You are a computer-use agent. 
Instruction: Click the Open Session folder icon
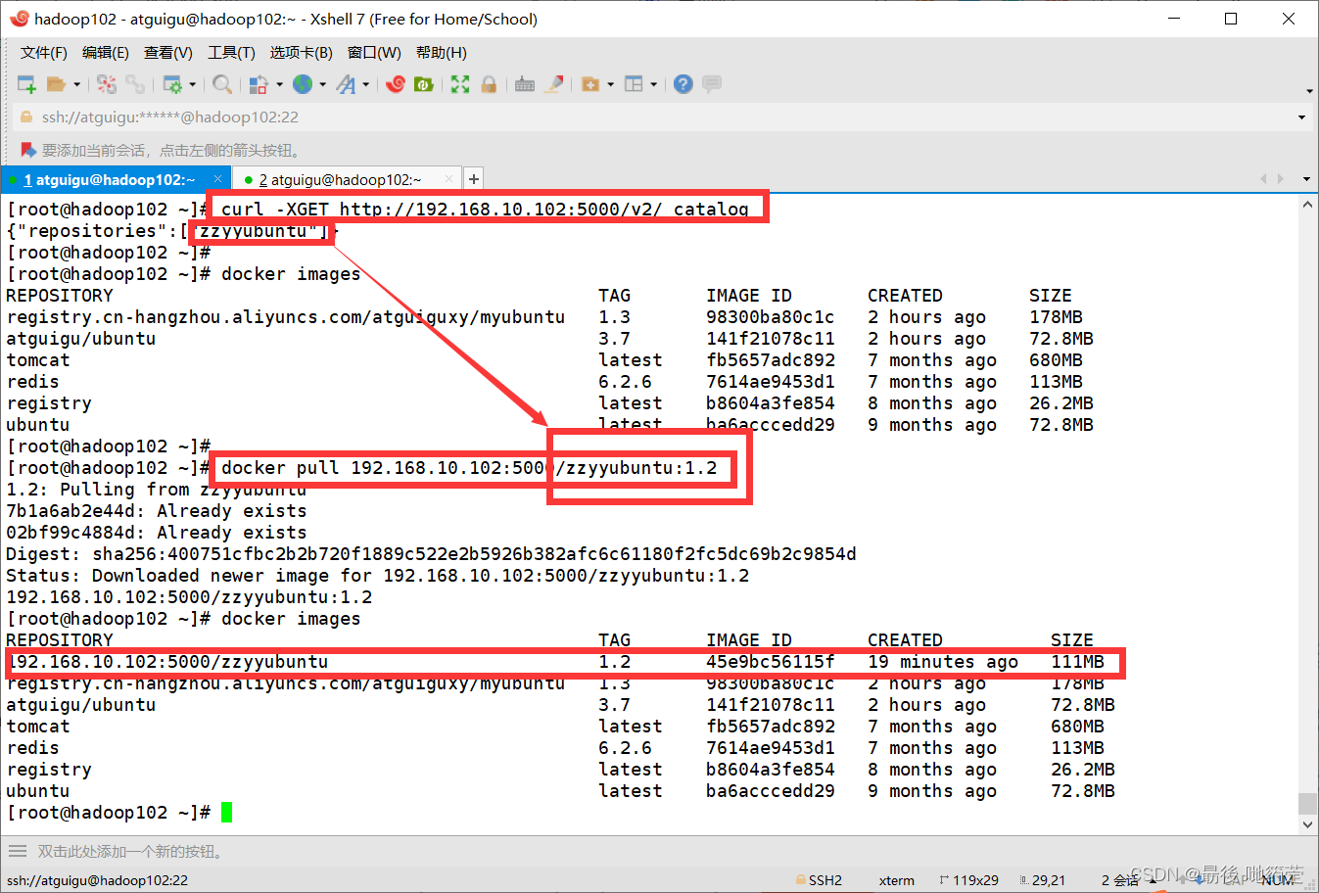56,84
